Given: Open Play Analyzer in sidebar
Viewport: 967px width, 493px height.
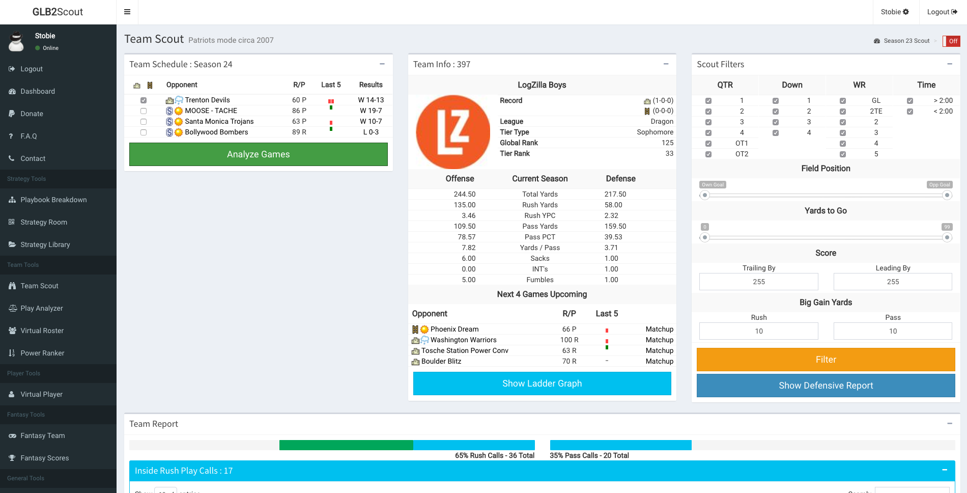Looking at the screenshot, I should point(42,308).
